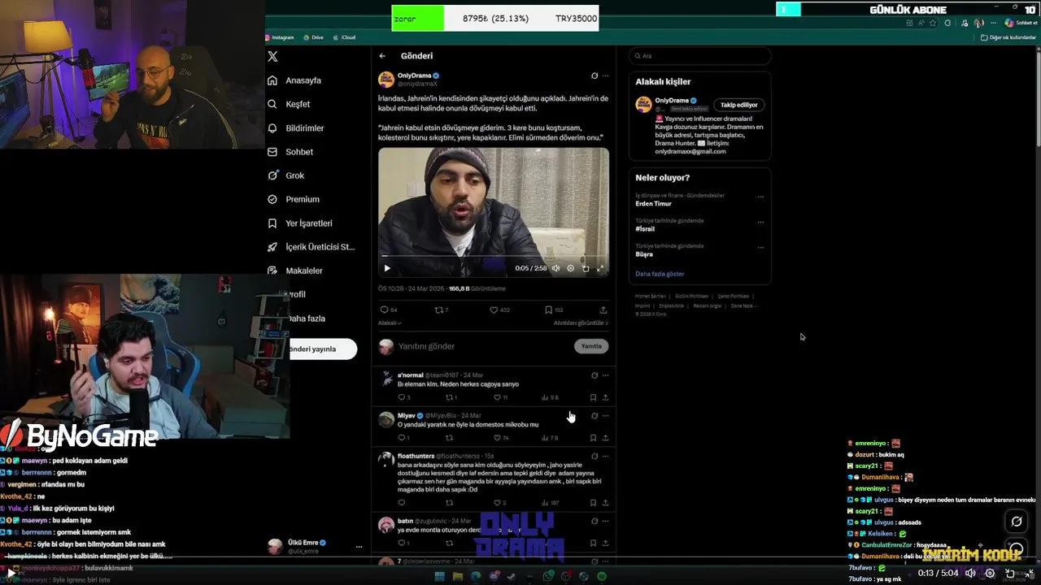Click the Sohbet et Copilot button
This screenshot has height=585, width=1041.
pyautogui.click(x=1021, y=23)
